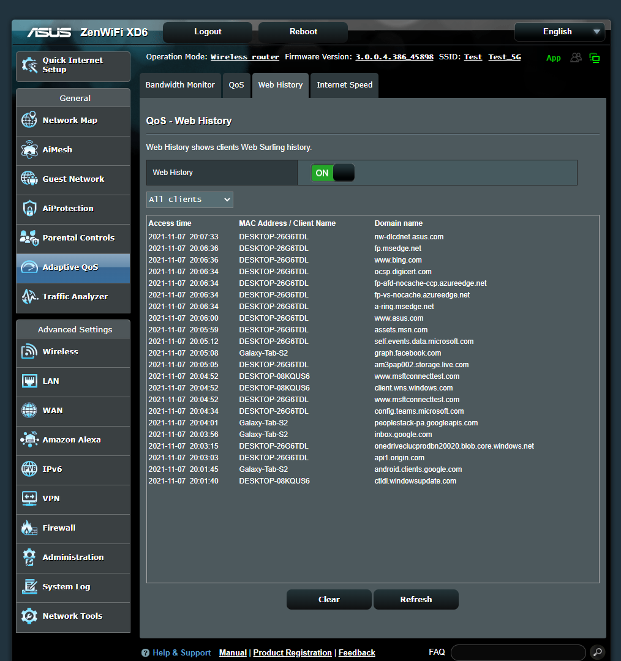The width and height of the screenshot is (621, 661).
Task: Select domain ocsp.digicert.com
Action: click(x=403, y=272)
